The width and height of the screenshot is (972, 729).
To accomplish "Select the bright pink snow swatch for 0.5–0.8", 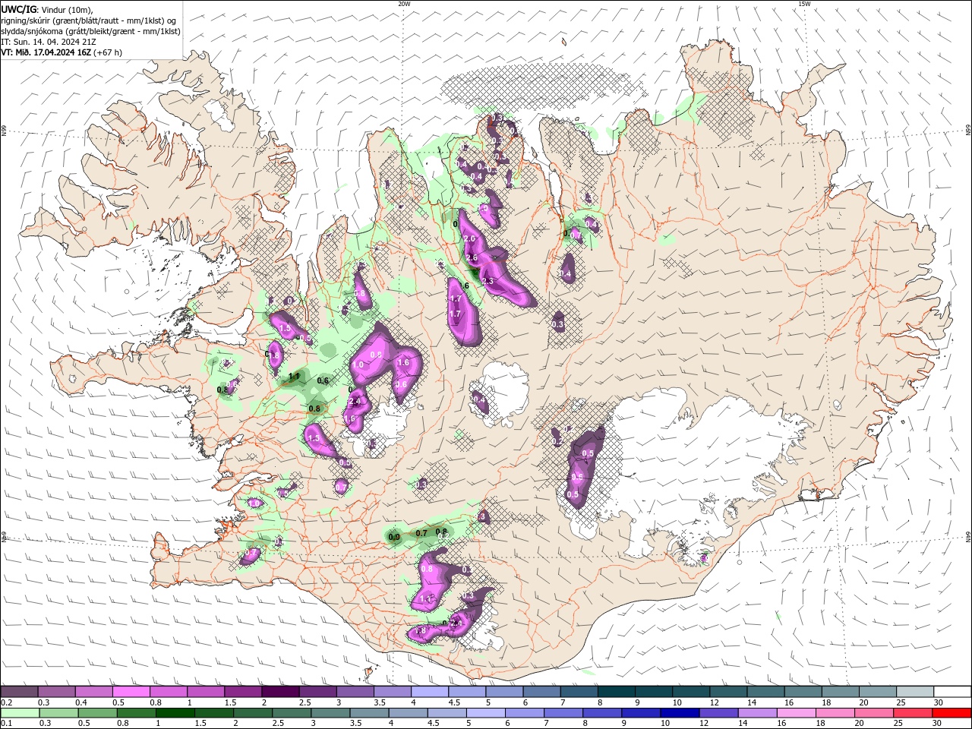I will (x=131, y=691).
